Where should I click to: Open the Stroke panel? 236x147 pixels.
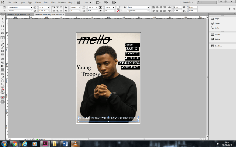point(217,35)
